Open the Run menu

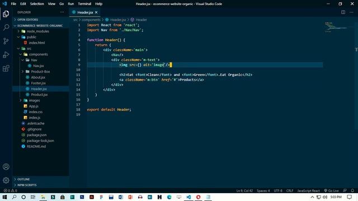pyautogui.click(x=71, y=4)
